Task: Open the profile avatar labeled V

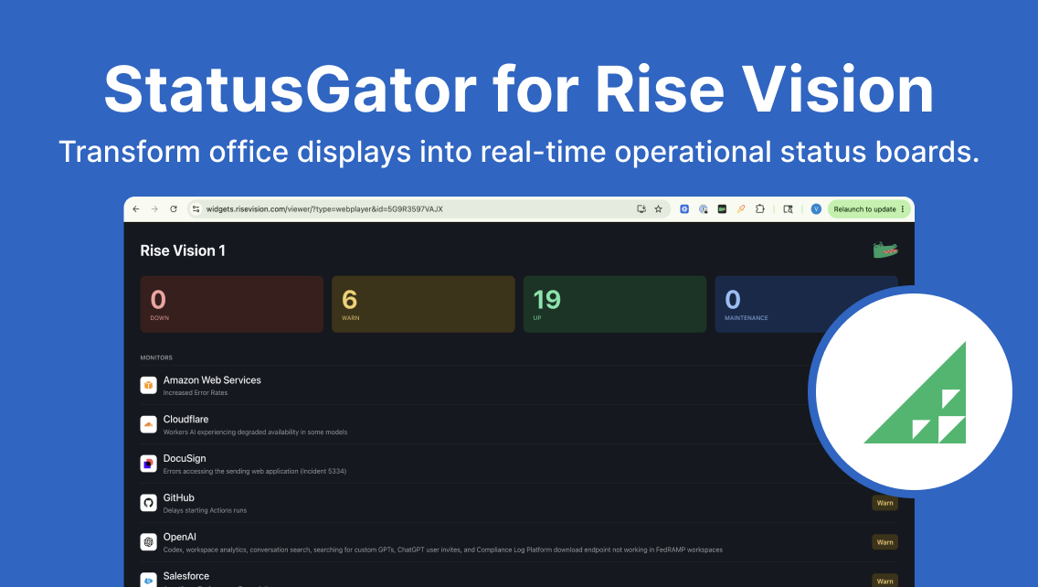Action: pyautogui.click(x=816, y=208)
